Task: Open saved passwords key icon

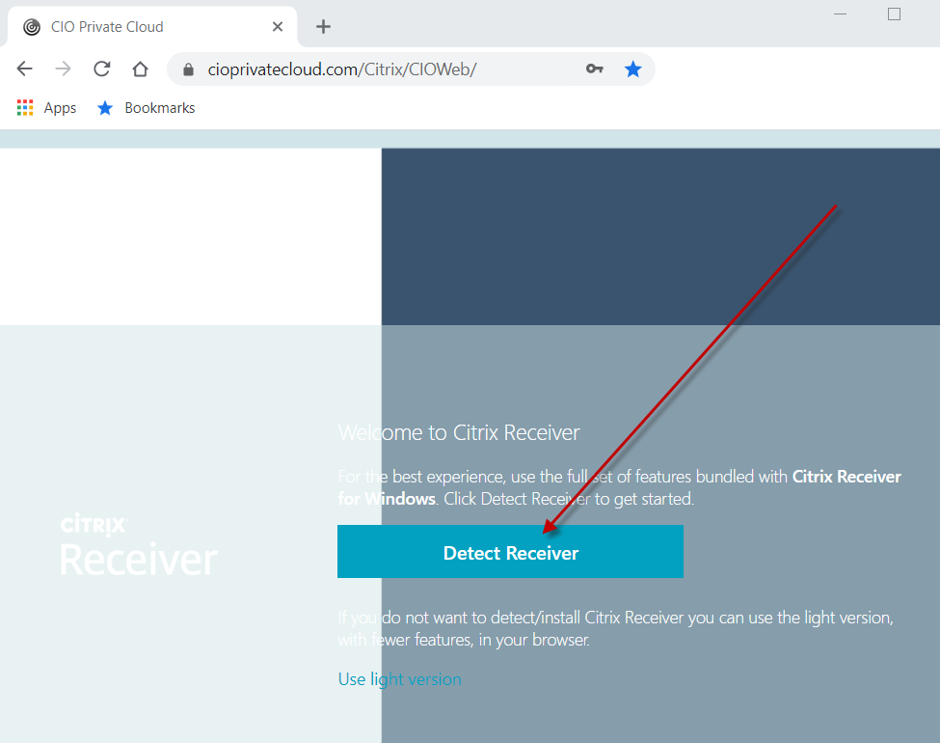Action: pyautogui.click(x=594, y=69)
